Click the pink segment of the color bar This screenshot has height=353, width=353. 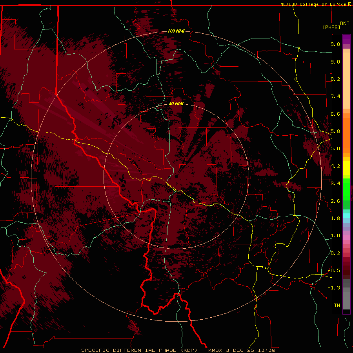(x=346, y=238)
